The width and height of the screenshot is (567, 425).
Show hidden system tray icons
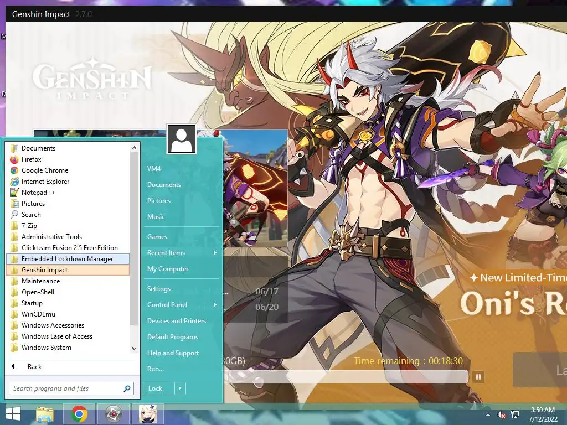click(x=488, y=415)
